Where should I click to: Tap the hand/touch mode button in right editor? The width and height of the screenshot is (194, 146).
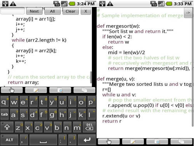[109, 141]
